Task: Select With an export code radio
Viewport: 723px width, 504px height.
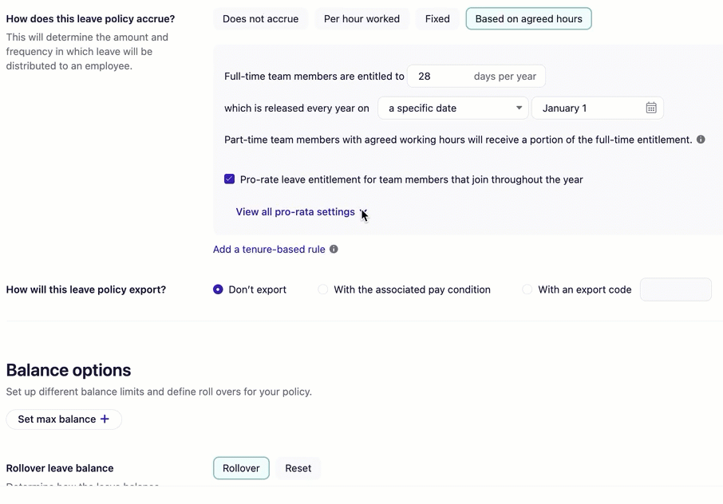Action: (x=527, y=289)
